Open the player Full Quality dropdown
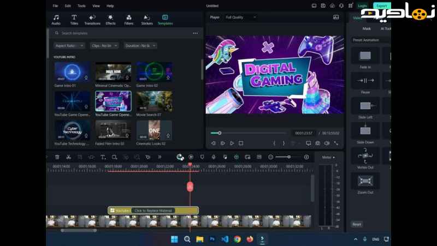 241,17
